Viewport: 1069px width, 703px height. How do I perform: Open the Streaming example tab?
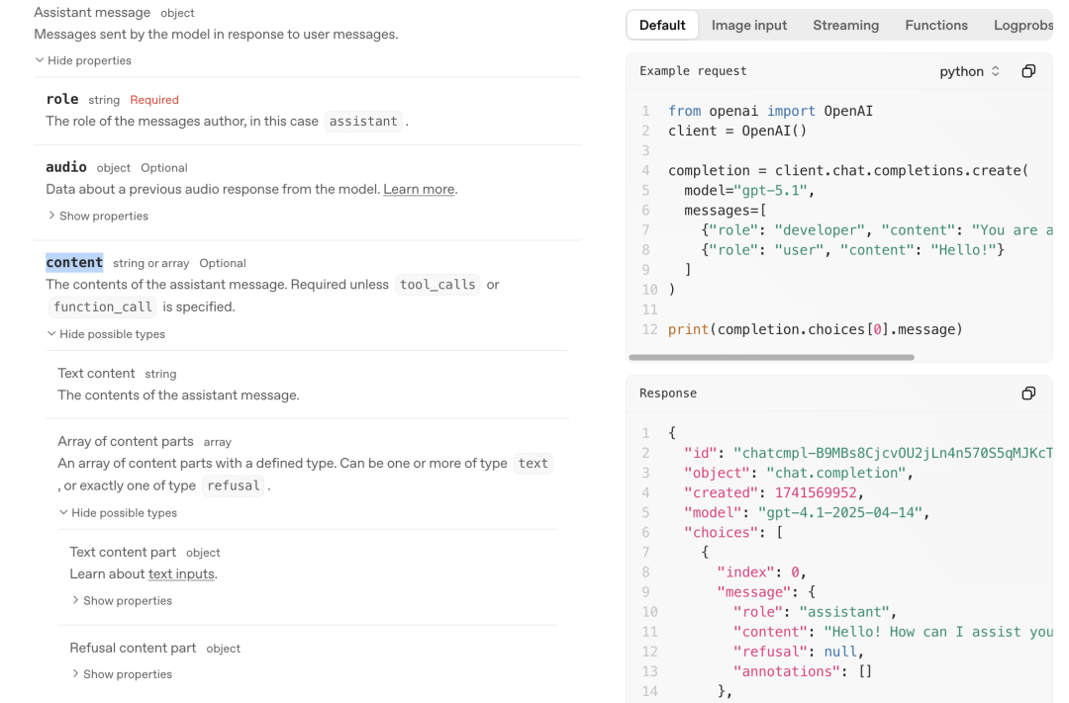coord(845,25)
